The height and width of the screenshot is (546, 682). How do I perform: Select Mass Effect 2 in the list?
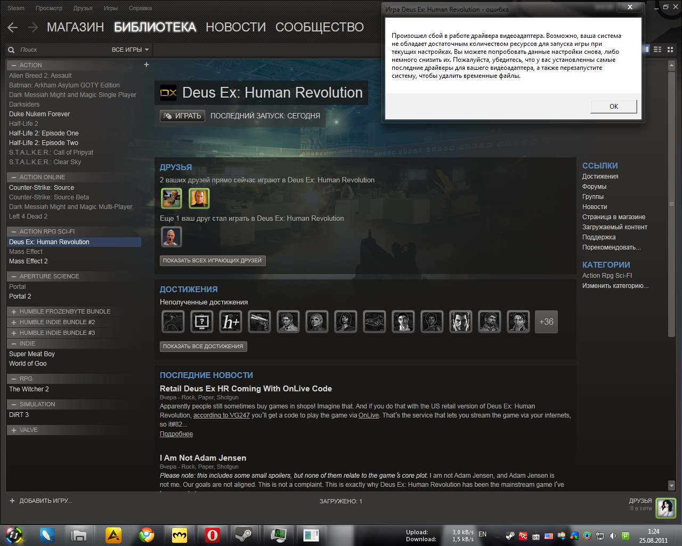pos(28,261)
